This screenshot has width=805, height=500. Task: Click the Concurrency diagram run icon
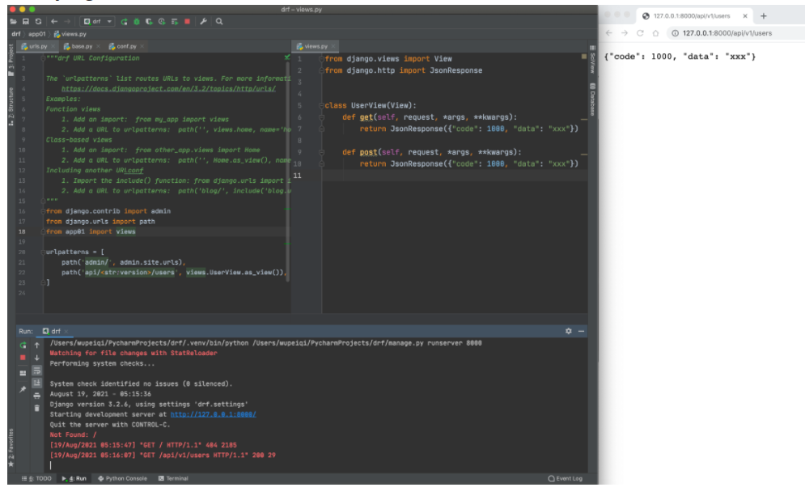click(x=175, y=22)
